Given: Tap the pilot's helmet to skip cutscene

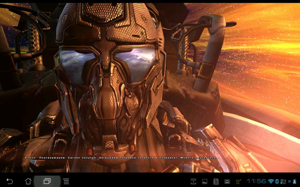Looking at the screenshot, I should click(109, 72).
